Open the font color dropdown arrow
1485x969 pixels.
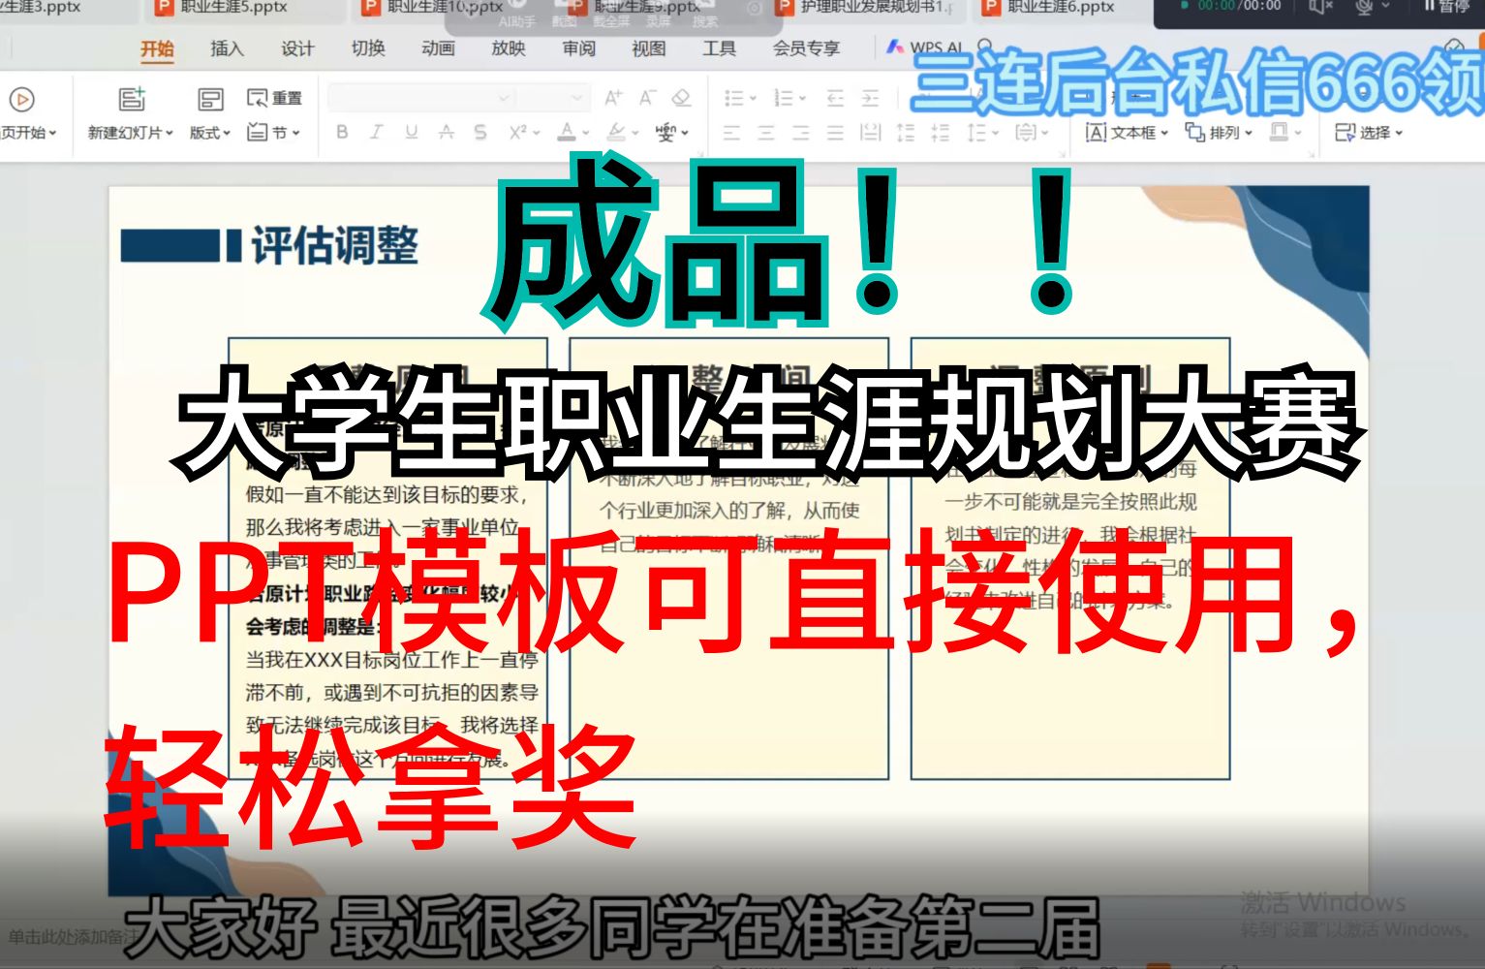point(585,133)
